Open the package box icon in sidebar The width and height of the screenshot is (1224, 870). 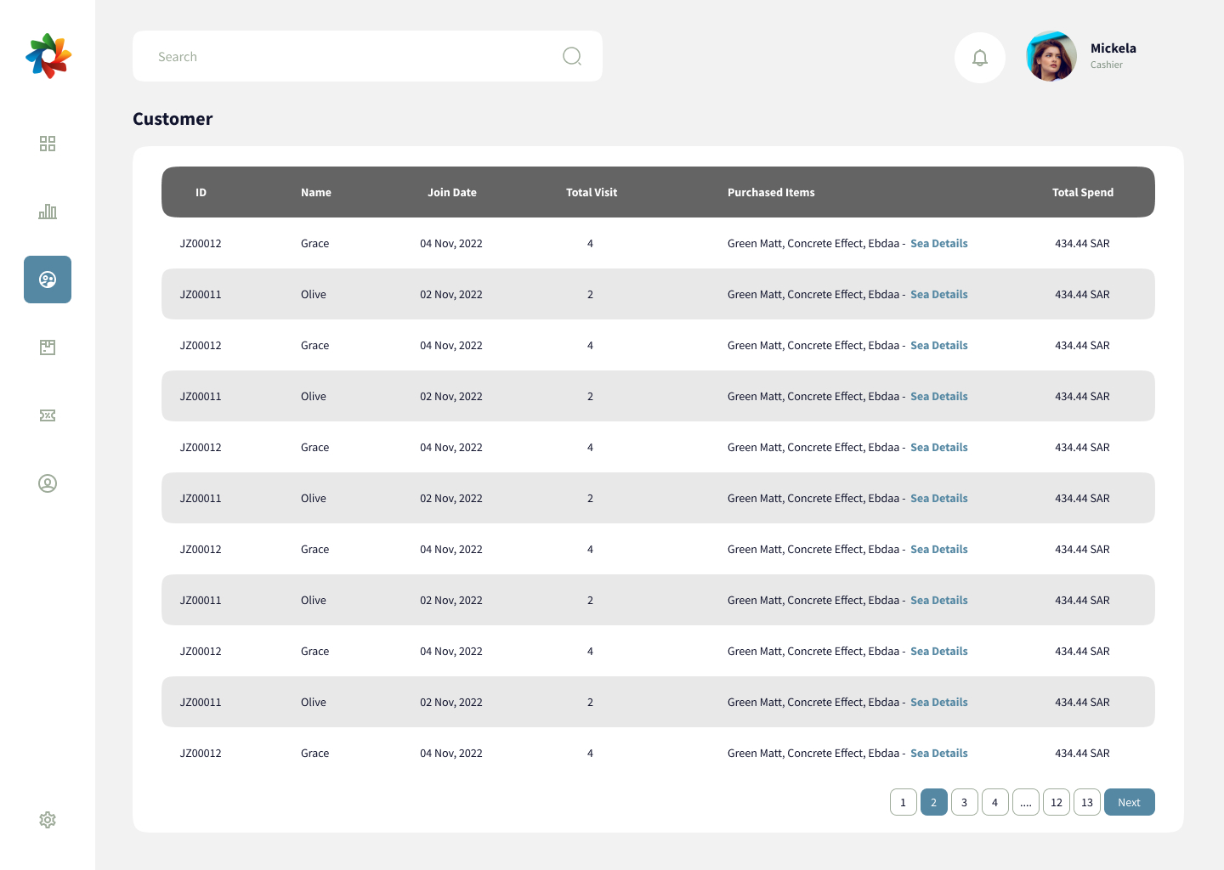[x=48, y=347]
